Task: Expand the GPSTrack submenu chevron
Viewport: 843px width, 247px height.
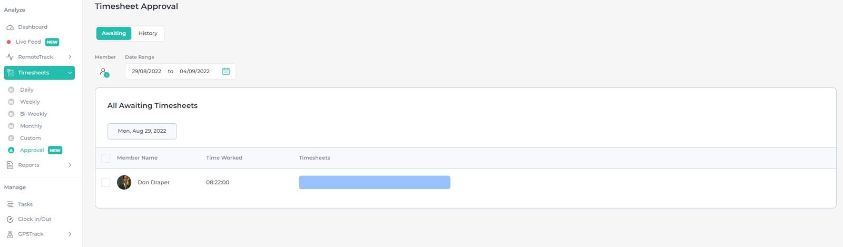Action: pos(70,234)
